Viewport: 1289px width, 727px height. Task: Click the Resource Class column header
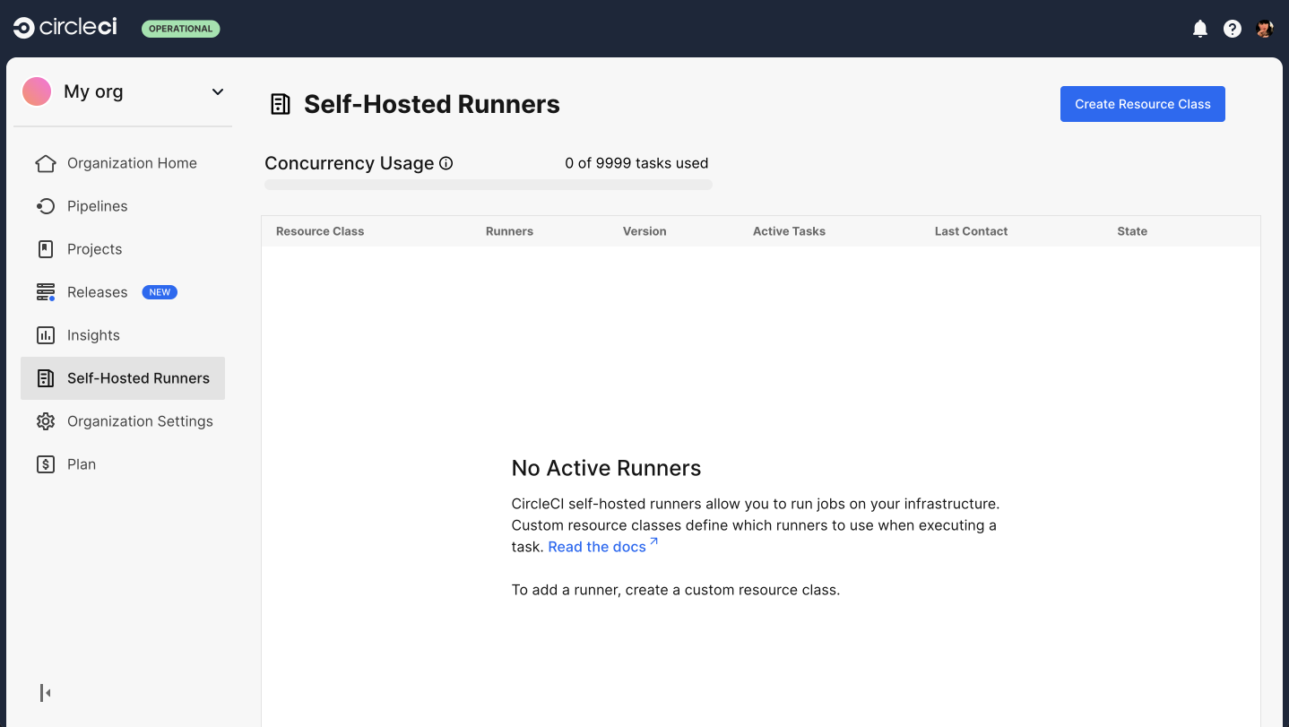pyautogui.click(x=320, y=231)
